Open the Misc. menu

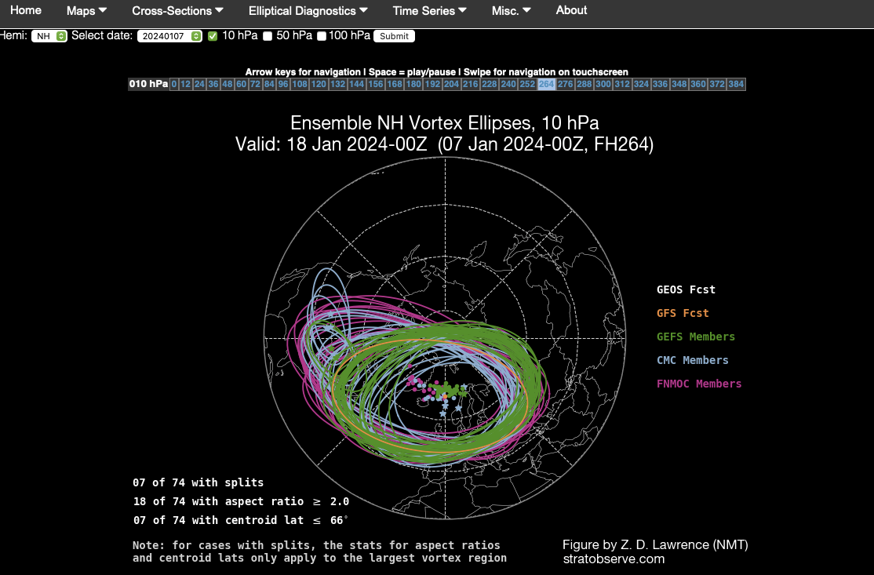coord(511,10)
